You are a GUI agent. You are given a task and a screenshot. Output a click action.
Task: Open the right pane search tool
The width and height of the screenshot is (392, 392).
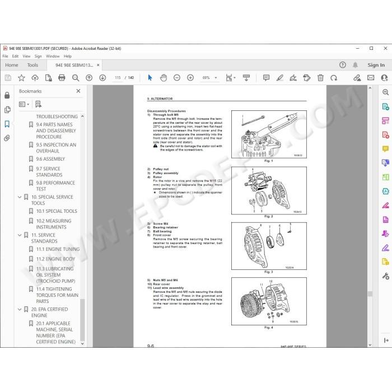tap(385, 92)
